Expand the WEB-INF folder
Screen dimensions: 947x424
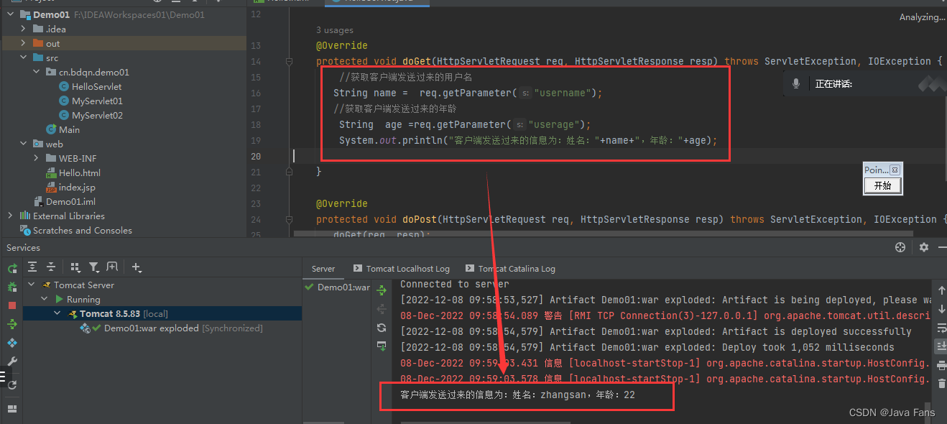click(36, 159)
